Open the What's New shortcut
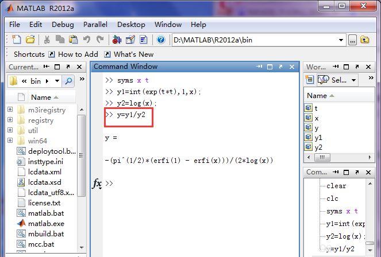Image resolution: width=381 pixels, height=257 pixels. [x=129, y=54]
